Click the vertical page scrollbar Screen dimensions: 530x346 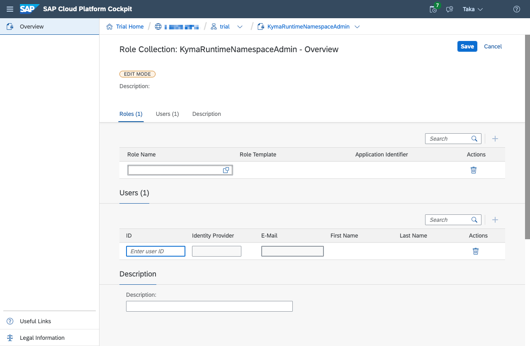[x=528, y=137]
